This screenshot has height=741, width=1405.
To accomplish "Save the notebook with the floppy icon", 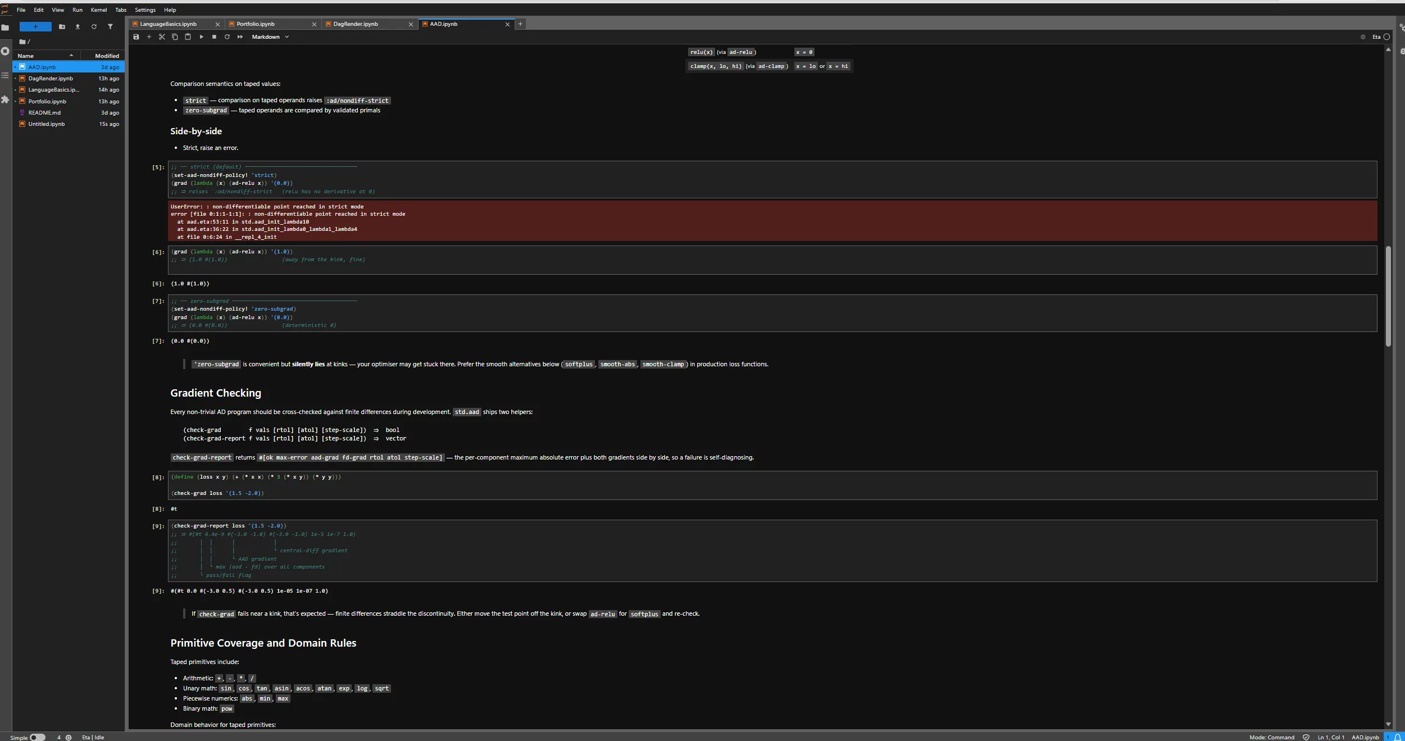I will (x=136, y=37).
